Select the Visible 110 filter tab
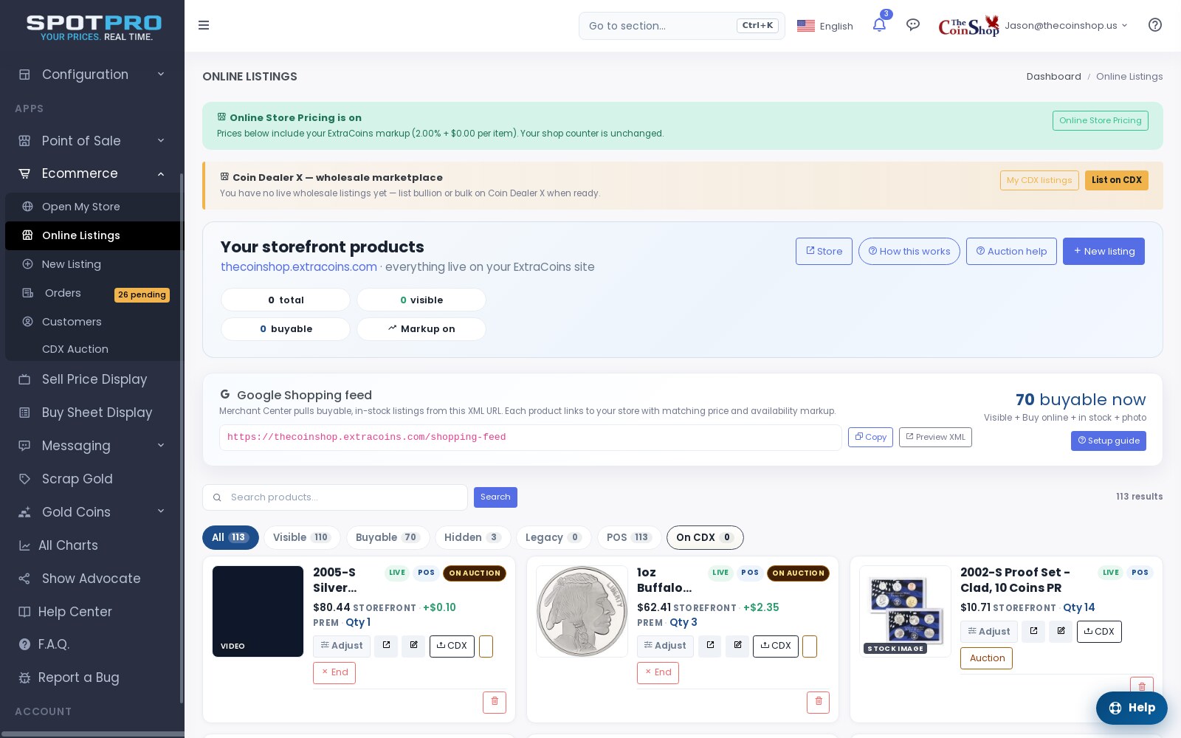Screen dimensions: 1181x738 302,537
